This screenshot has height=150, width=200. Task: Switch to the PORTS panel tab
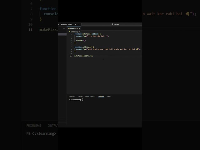tap(108, 96)
